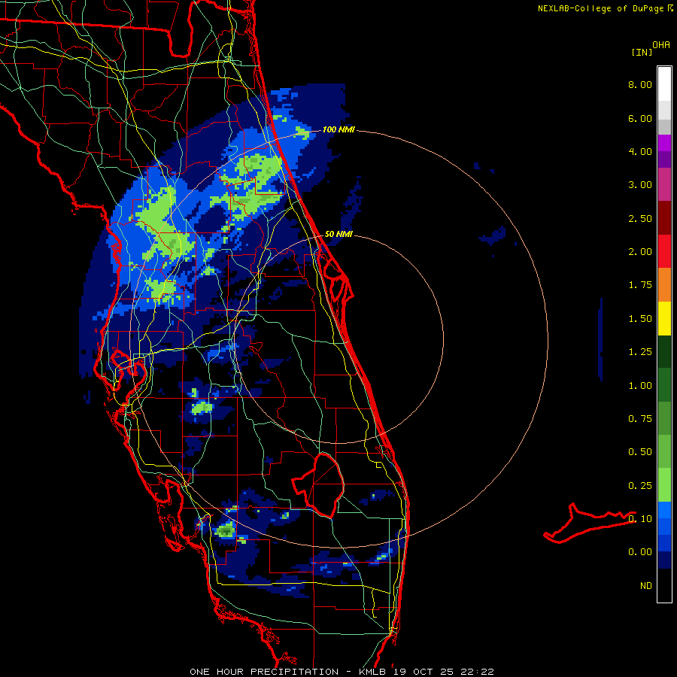
Task: Click the NEXLAB-College of DuPage credit text
Action: [x=605, y=8]
